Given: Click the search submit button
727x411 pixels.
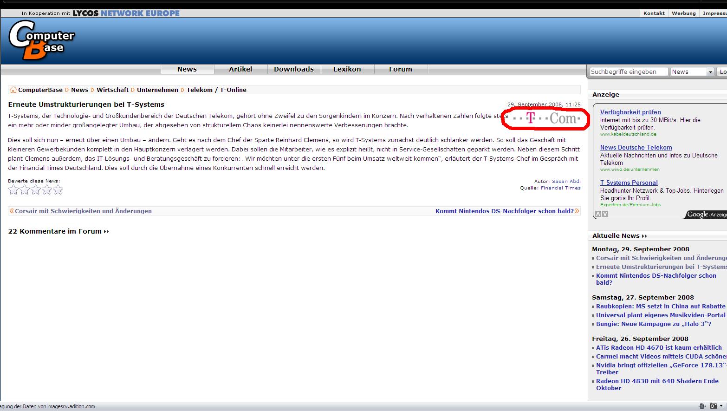Looking at the screenshot, I should (x=722, y=72).
